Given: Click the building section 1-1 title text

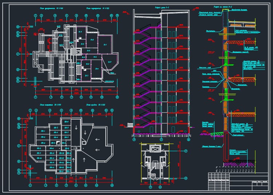Looking at the screenshot, I should coord(162,8).
